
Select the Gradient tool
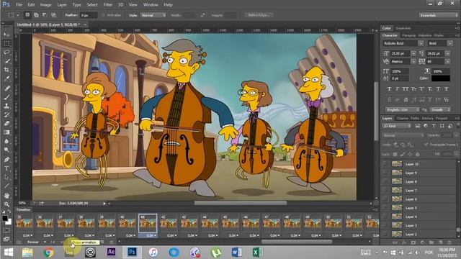(6, 132)
